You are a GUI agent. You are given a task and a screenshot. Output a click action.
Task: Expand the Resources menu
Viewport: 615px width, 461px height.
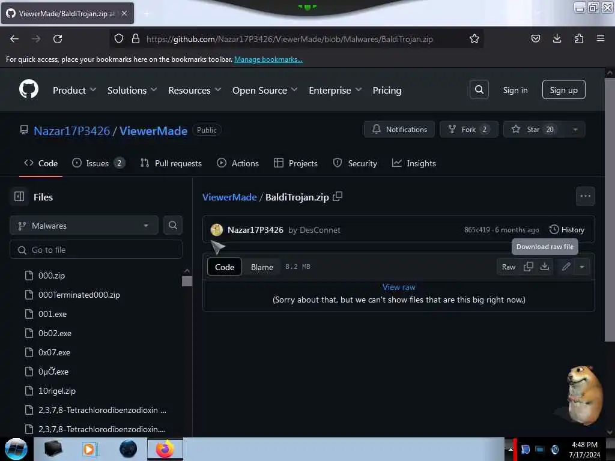click(195, 90)
